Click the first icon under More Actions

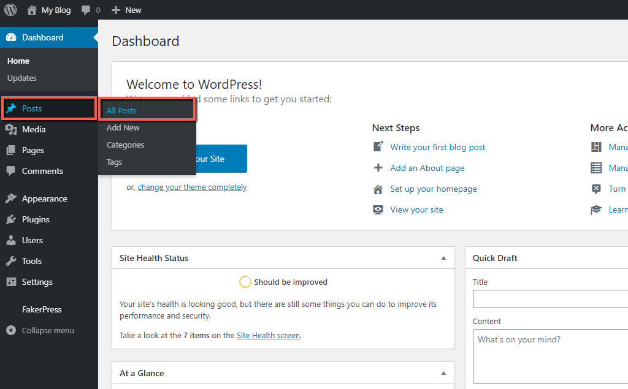596,147
